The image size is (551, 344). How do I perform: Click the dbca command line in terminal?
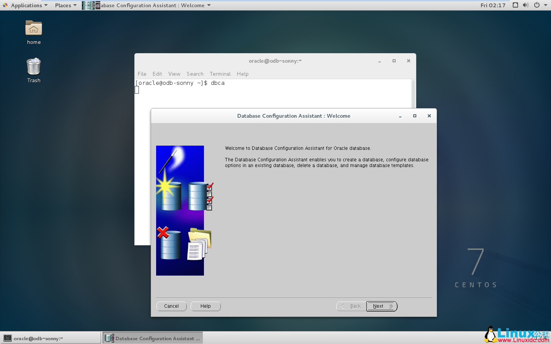point(180,83)
